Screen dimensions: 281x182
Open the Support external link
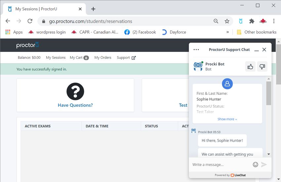pyautogui.click(x=126, y=58)
